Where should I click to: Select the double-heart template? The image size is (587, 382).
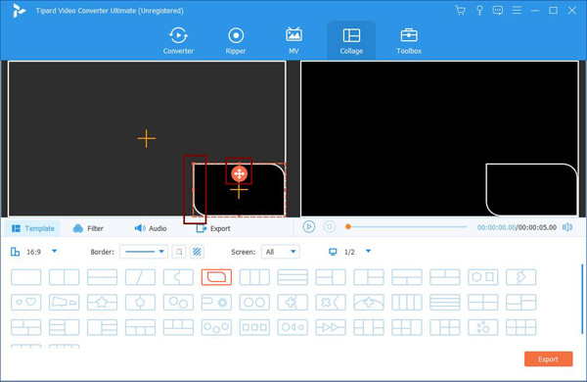coord(26,302)
